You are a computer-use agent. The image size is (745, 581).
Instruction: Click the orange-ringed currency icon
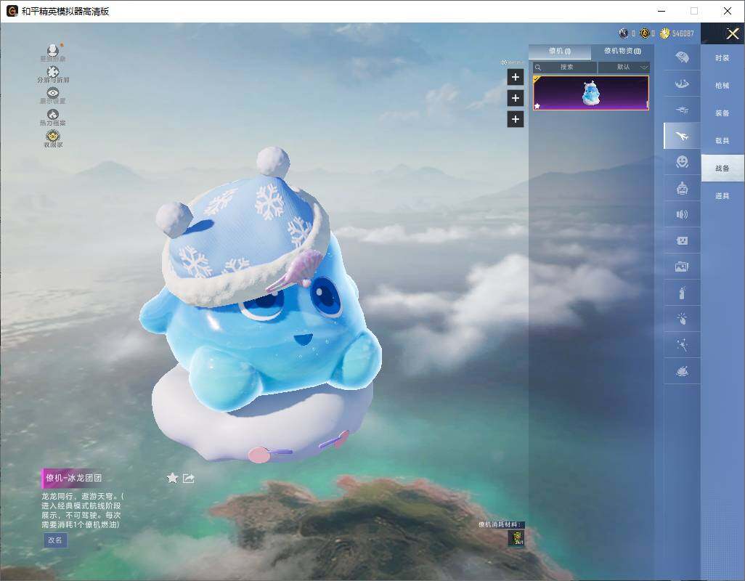tap(645, 33)
